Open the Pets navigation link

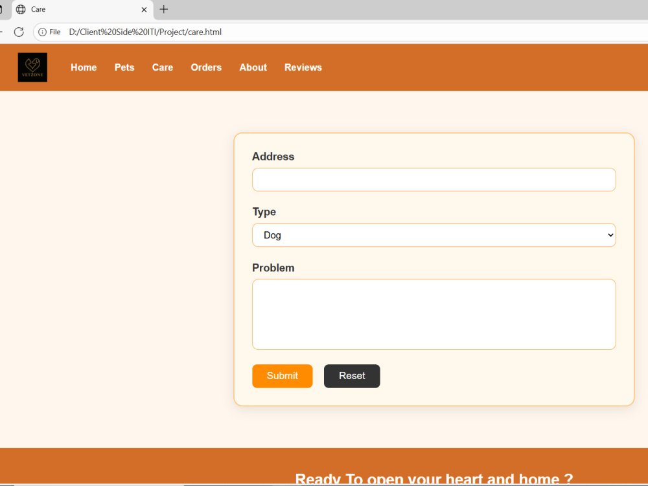[124, 67]
